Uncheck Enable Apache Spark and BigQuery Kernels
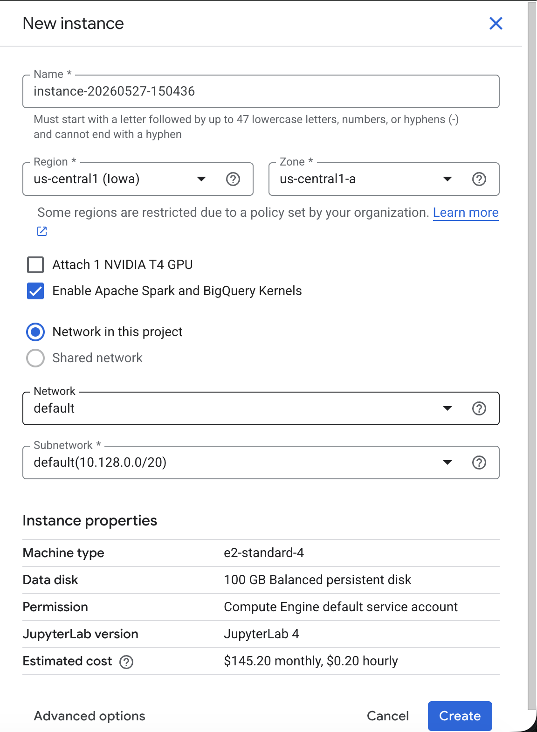Viewport: 537px width, 732px height. (x=35, y=291)
